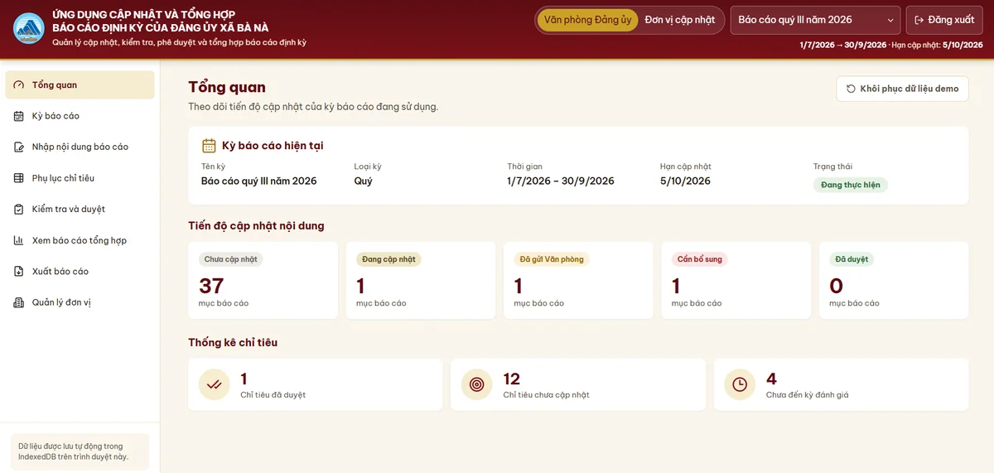Screen dimensions: 994x473
Task: Click the Kỳ báo cáo calendar icon
Action: (19, 116)
